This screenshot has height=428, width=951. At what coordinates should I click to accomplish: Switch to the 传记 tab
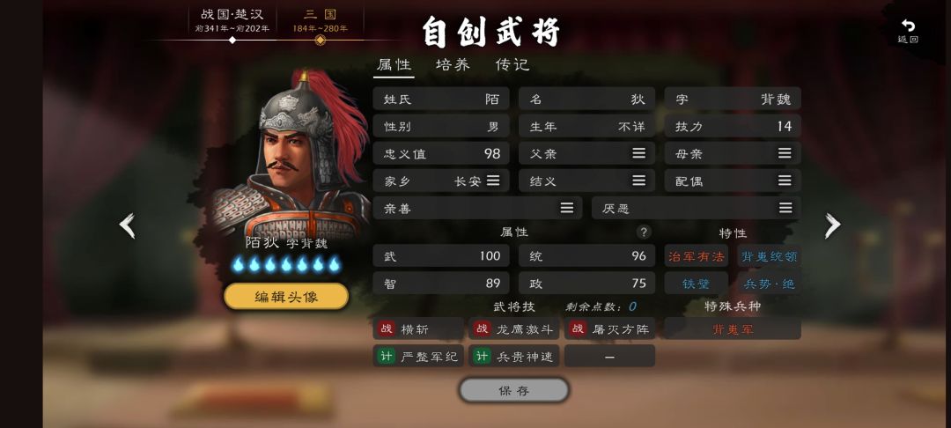click(512, 65)
